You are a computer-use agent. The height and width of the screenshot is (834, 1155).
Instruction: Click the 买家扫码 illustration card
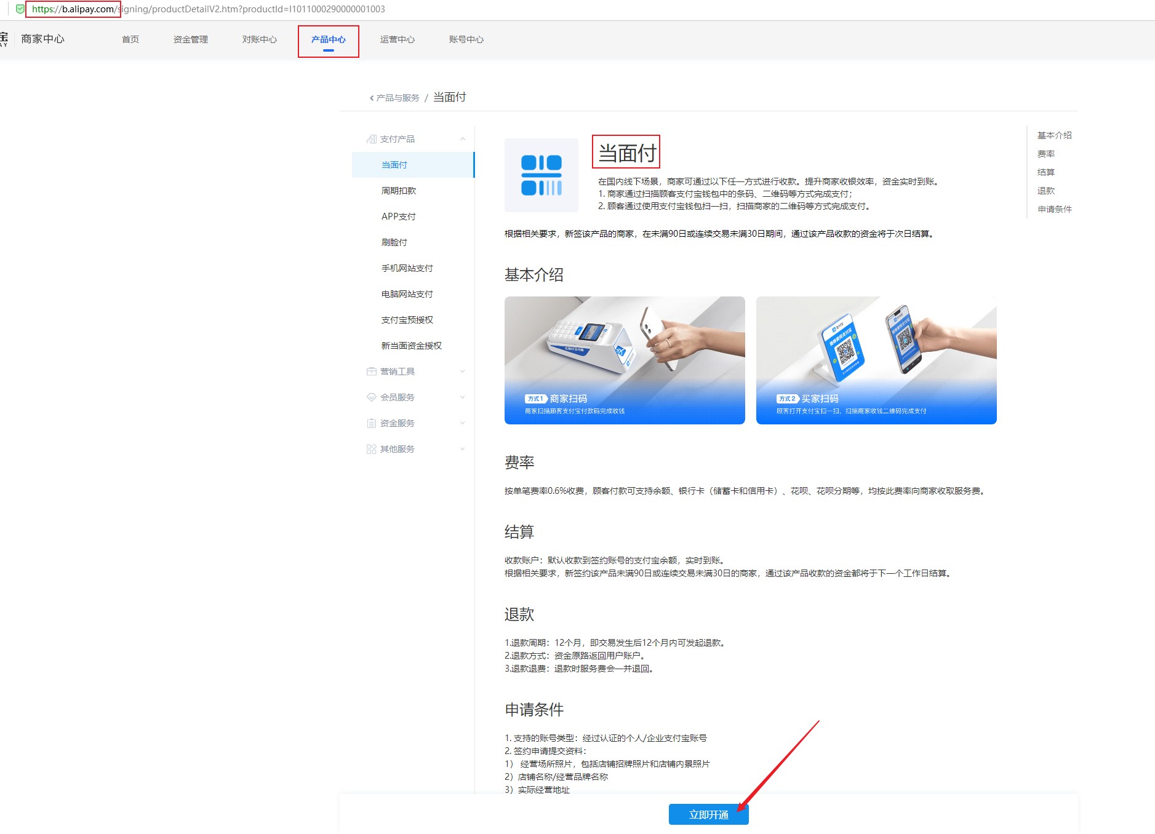point(876,360)
